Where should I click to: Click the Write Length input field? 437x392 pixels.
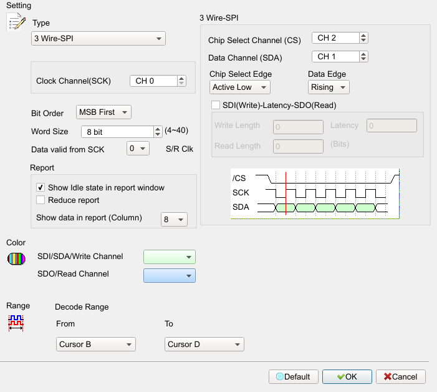298,127
